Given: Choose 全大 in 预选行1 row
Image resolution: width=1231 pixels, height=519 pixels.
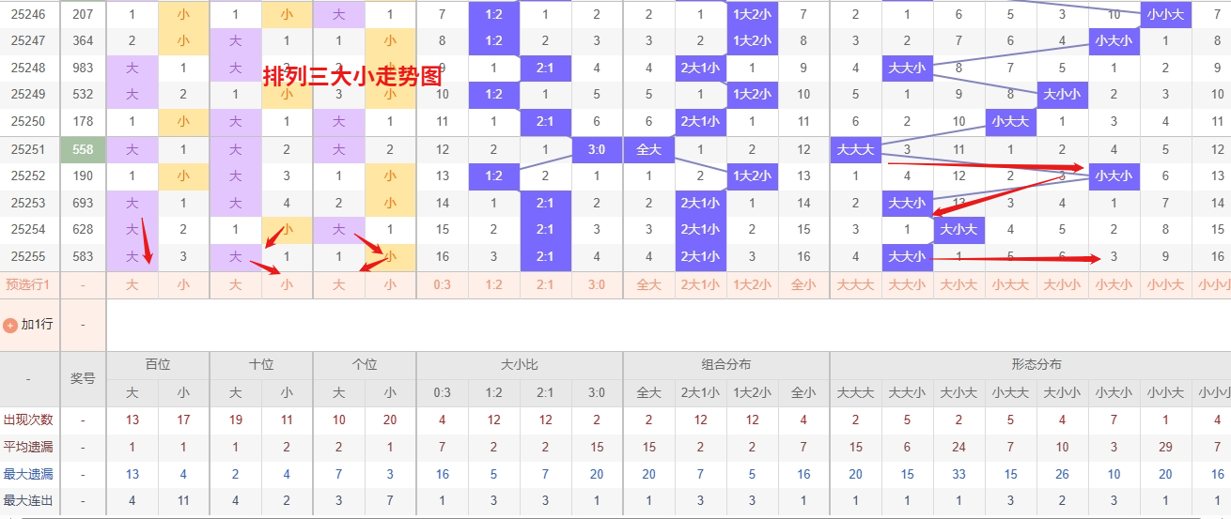Looking at the screenshot, I should click(648, 284).
